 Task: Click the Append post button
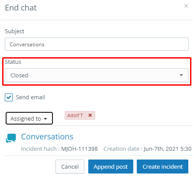pyautogui.click(x=111, y=167)
